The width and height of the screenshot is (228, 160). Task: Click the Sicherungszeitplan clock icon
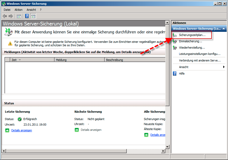(x=175, y=35)
